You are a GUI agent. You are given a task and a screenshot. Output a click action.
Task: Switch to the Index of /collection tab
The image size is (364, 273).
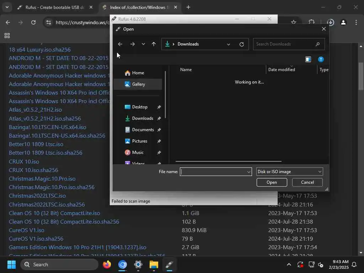click(x=139, y=7)
